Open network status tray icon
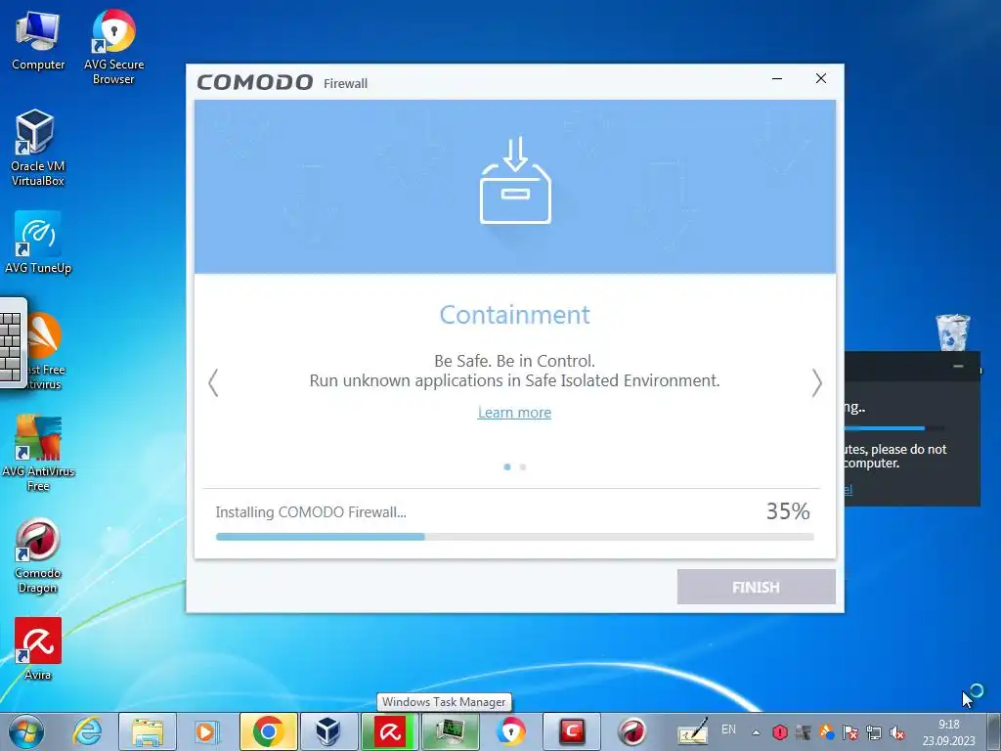 (873, 732)
